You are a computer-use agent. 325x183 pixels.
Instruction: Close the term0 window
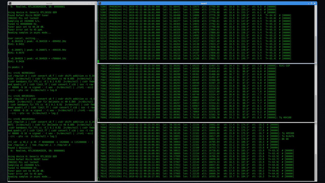[x=95, y=3]
